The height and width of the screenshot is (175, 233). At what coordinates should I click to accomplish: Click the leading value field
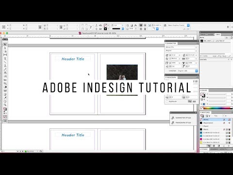tap(191, 55)
